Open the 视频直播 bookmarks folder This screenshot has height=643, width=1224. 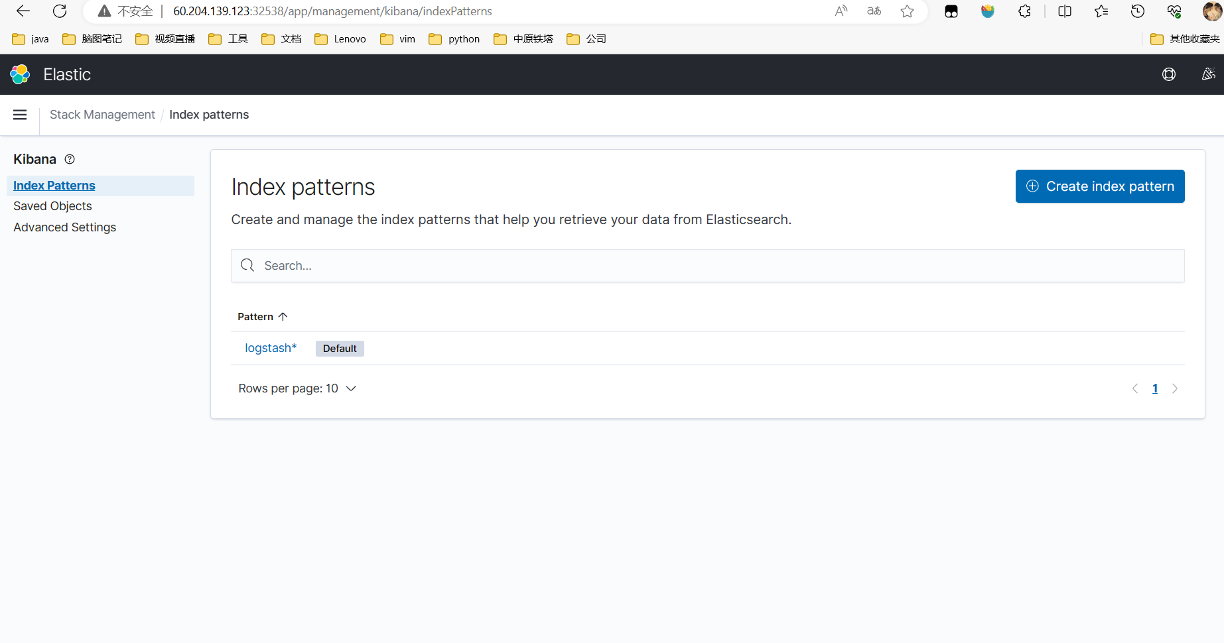tap(165, 39)
